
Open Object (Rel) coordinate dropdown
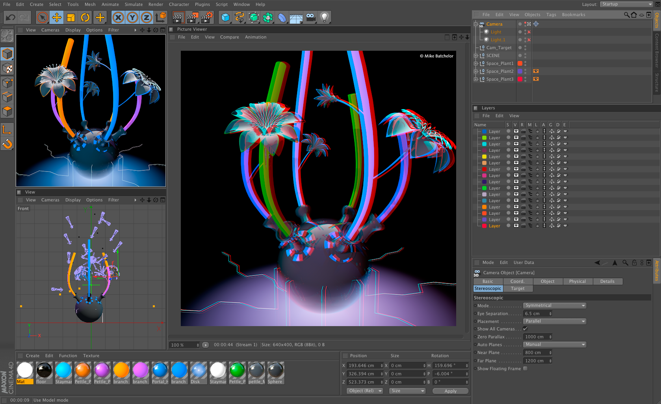coord(365,391)
